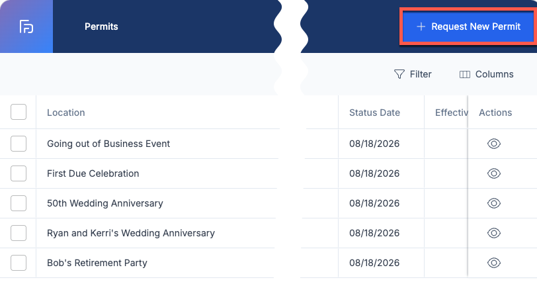
Task: View Bob's Retirement Party permit details
Action: [x=494, y=263]
